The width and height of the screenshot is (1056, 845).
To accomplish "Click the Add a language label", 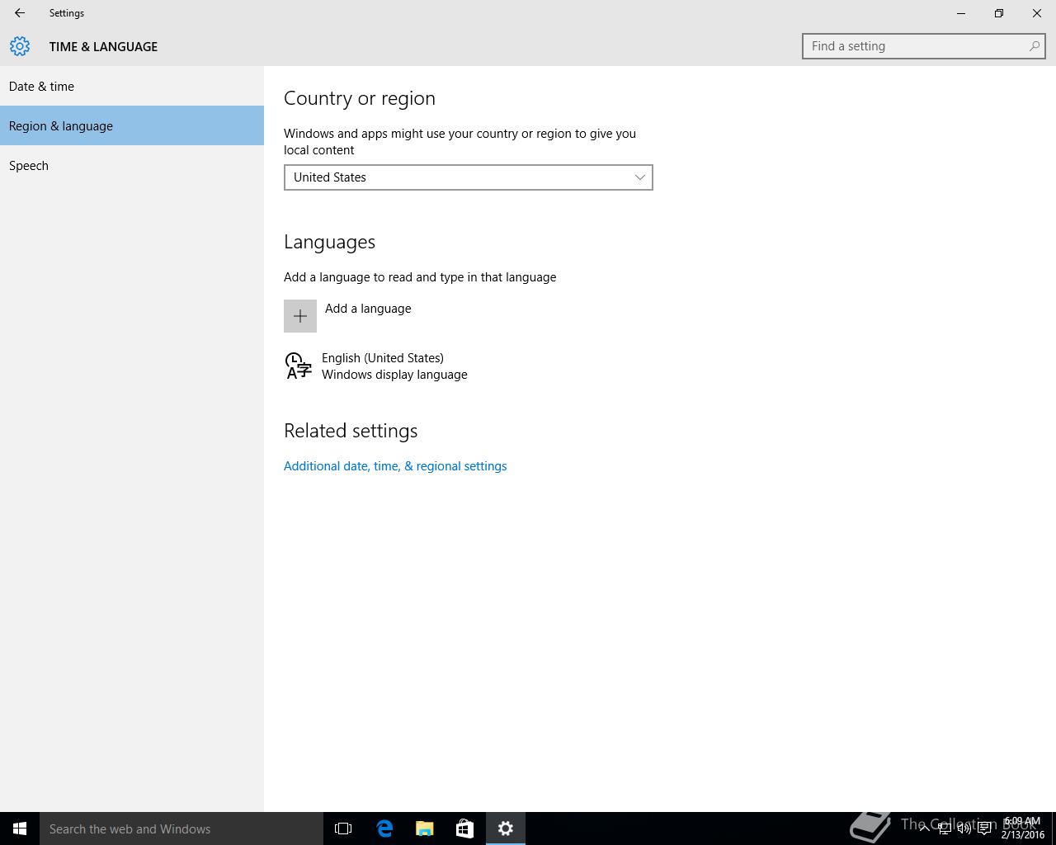I will tap(368, 309).
